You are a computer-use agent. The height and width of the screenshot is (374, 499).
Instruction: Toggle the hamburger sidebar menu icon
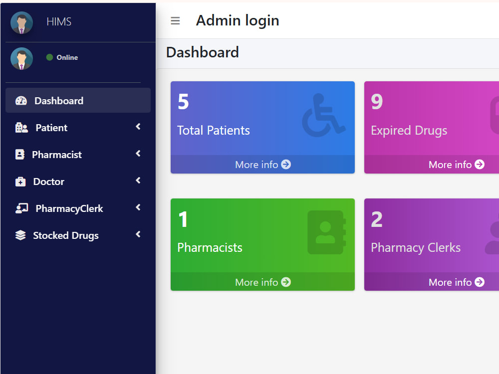(x=175, y=20)
